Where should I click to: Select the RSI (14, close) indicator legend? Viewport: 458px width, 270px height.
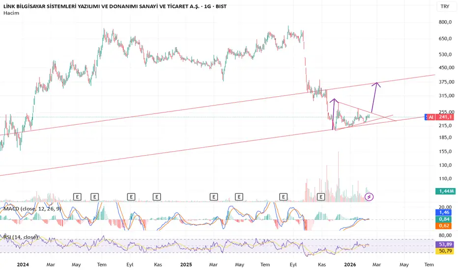(x=21, y=237)
